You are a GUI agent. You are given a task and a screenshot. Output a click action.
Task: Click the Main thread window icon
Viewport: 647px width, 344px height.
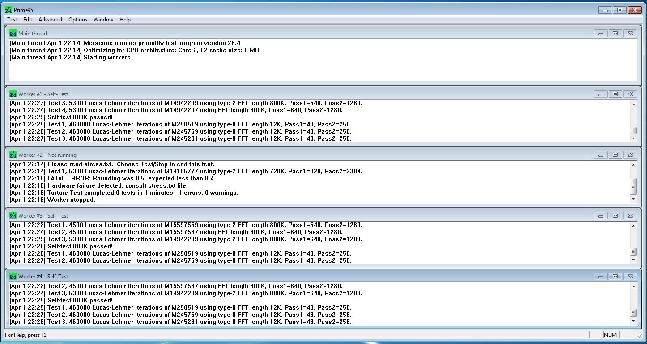[13, 33]
